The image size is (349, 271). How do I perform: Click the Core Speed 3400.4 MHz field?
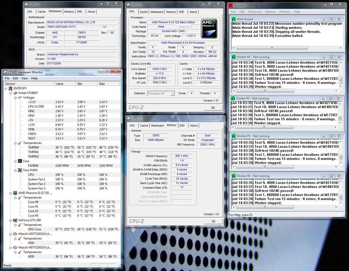[x=159, y=69]
